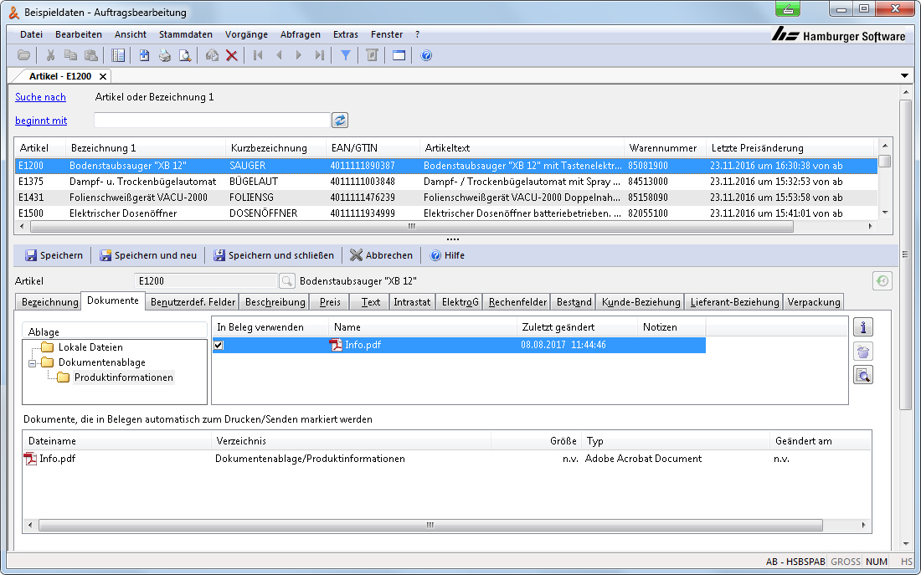Screen dimensions: 921x575
Task: Jump to first record arrow
Action: [258, 56]
